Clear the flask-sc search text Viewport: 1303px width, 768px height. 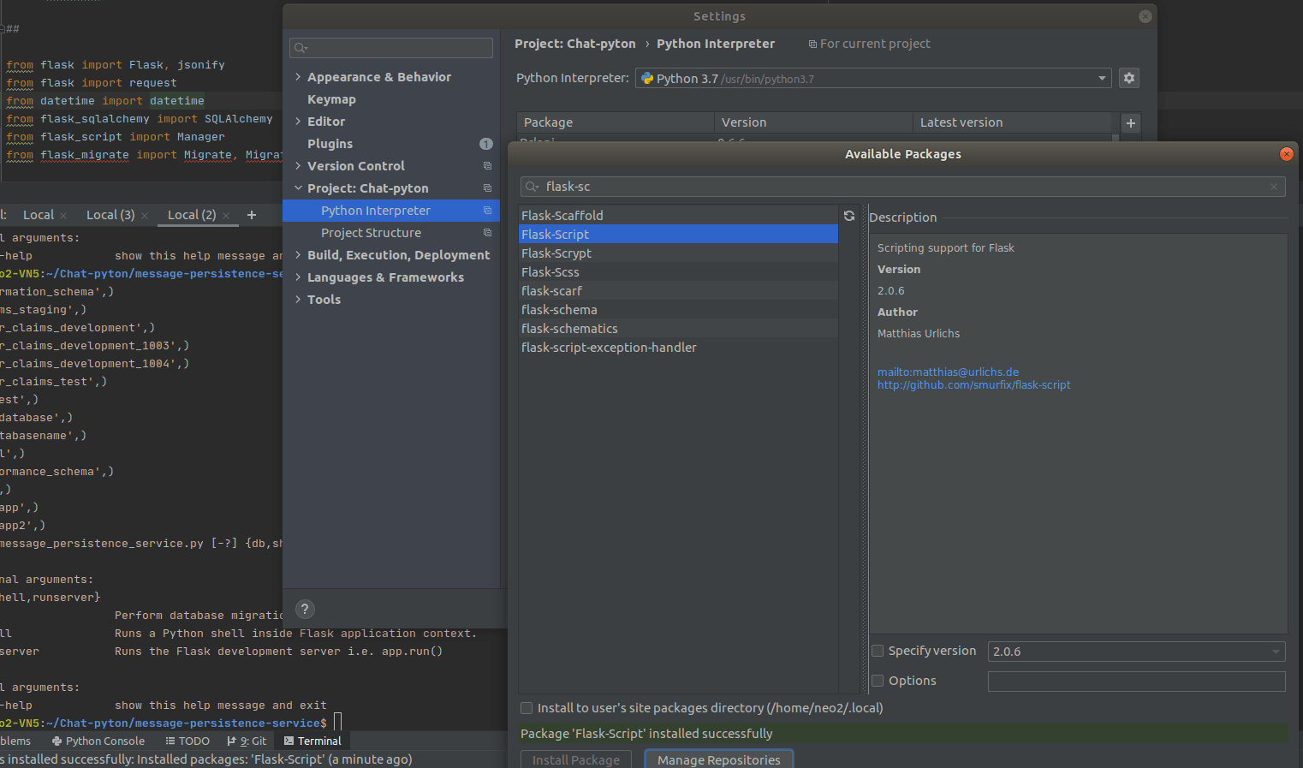click(1274, 187)
